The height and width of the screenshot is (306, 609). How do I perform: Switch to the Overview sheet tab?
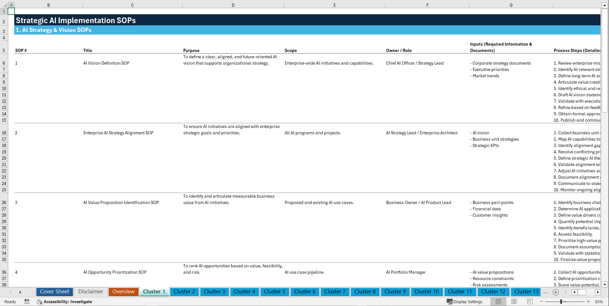click(123, 291)
